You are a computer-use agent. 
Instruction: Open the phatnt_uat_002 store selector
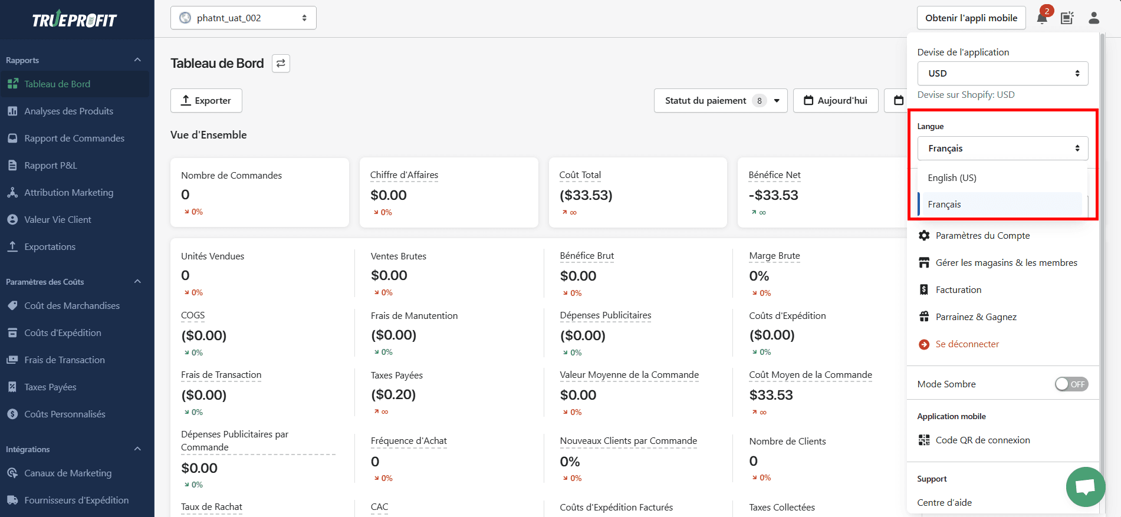coord(244,18)
